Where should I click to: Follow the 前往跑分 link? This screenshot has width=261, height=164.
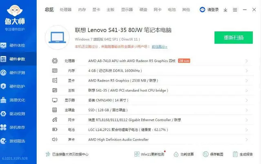[x=159, y=47]
